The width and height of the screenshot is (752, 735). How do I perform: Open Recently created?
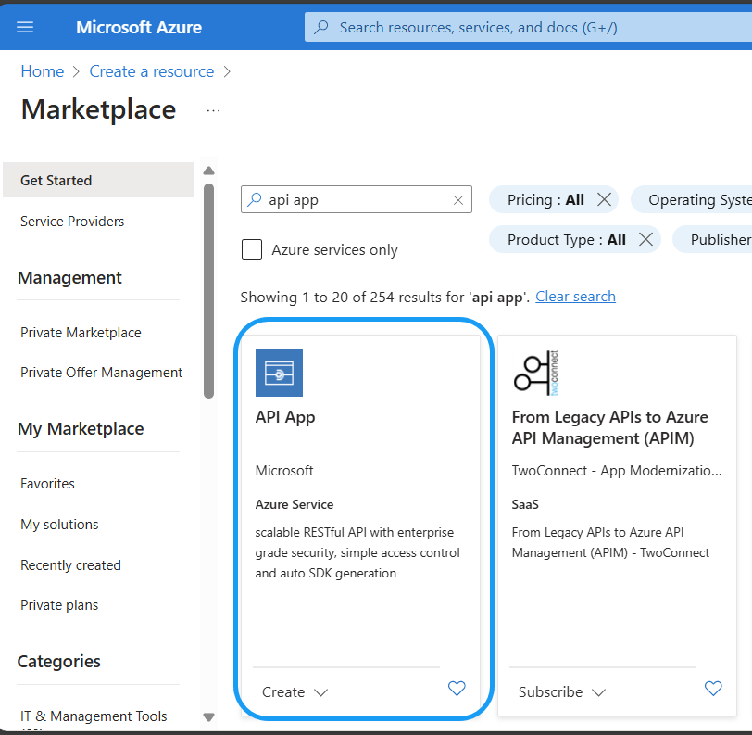(70, 565)
